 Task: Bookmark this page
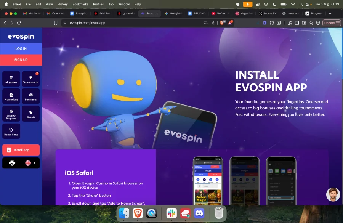pos(56,23)
